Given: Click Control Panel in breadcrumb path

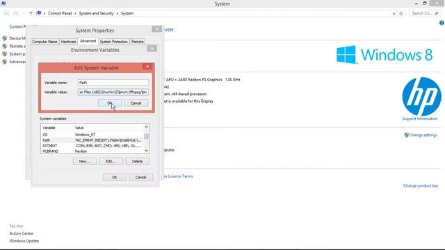Looking at the screenshot, I should (x=60, y=13).
